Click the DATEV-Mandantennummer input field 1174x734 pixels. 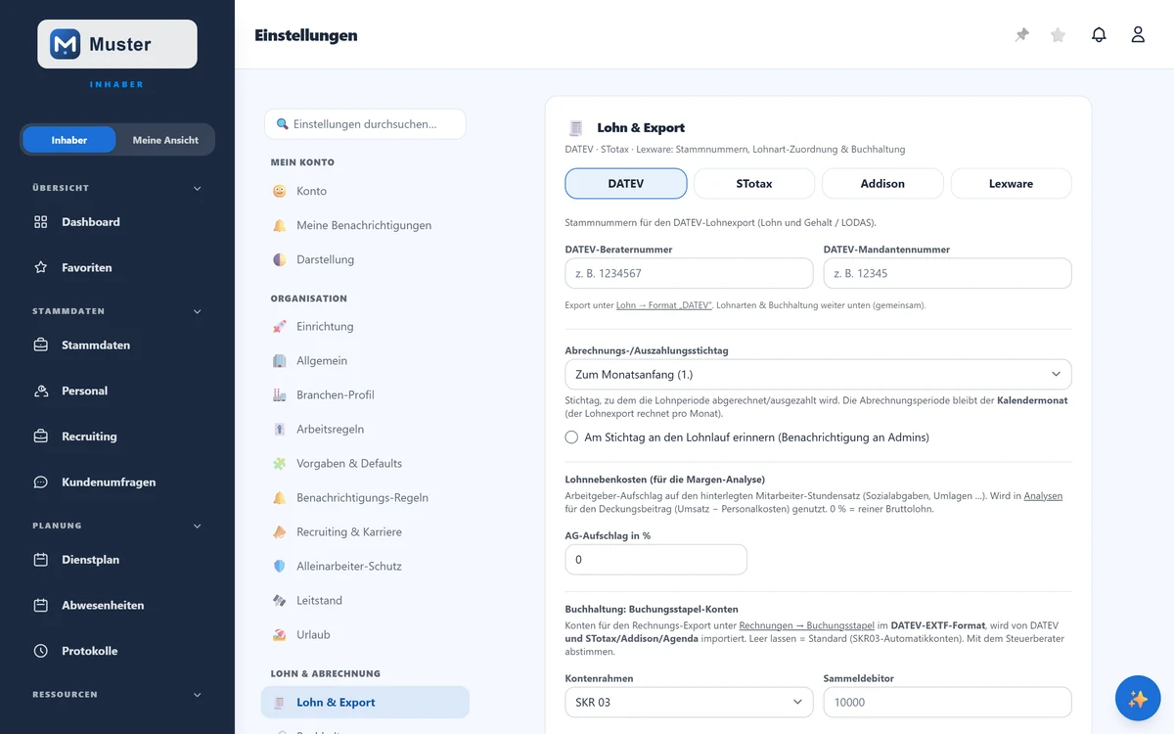(947, 273)
